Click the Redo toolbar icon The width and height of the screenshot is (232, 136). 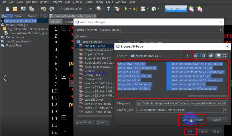click(52, 9)
